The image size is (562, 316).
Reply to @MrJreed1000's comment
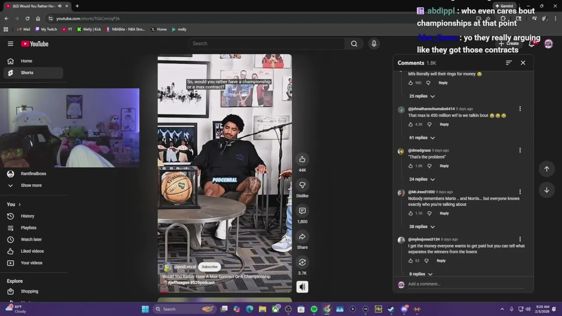(x=444, y=213)
